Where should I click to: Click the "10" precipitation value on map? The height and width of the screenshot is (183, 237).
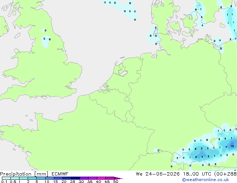[232, 146]
